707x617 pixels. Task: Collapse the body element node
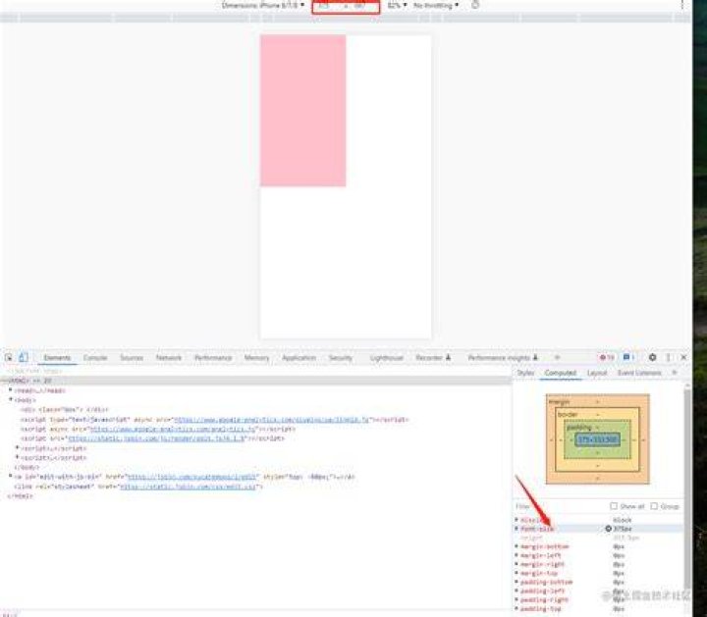pos(11,399)
